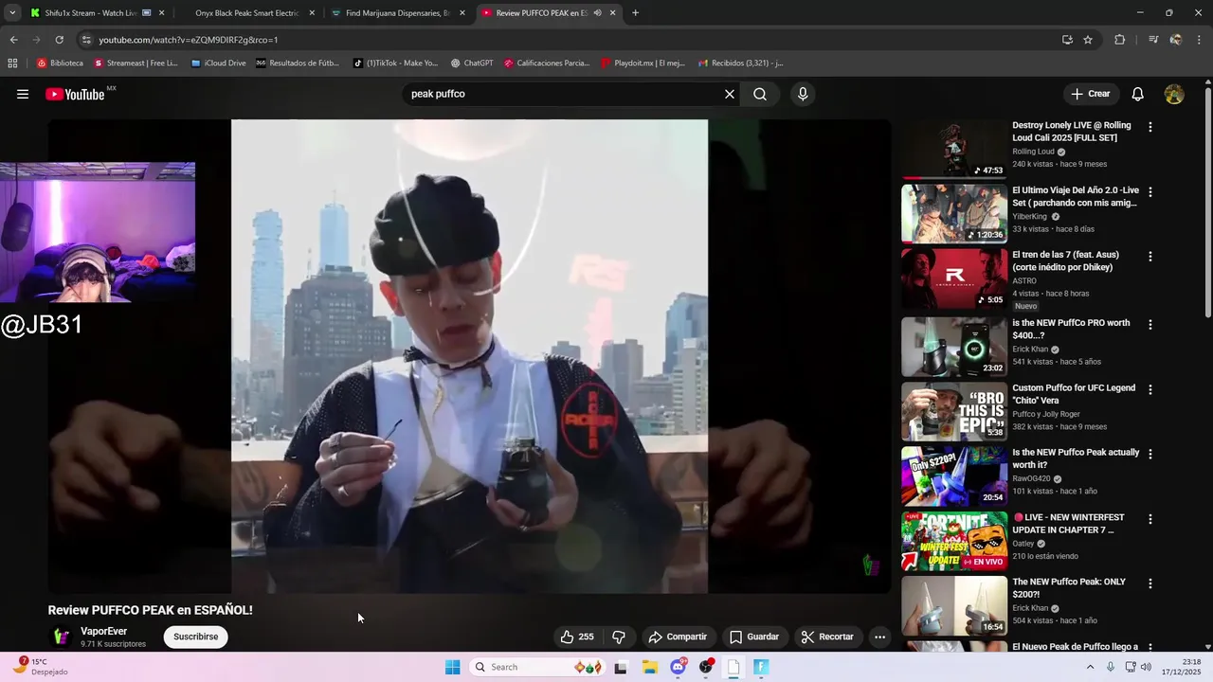
Task: Open Chrome apps grid in bookmarks bar
Action: [x=12, y=63]
